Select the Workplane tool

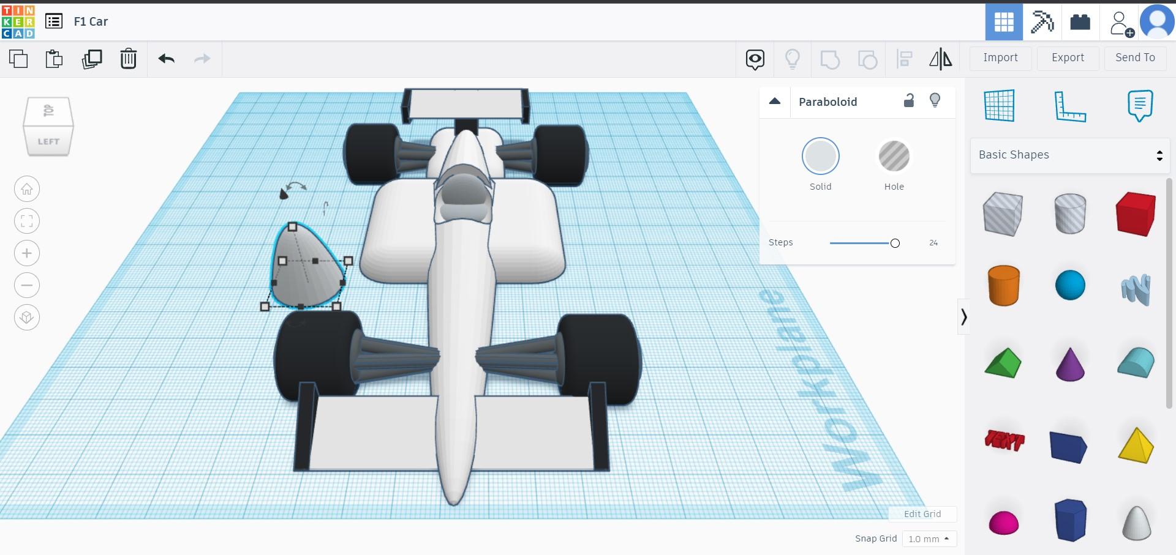click(x=1000, y=105)
